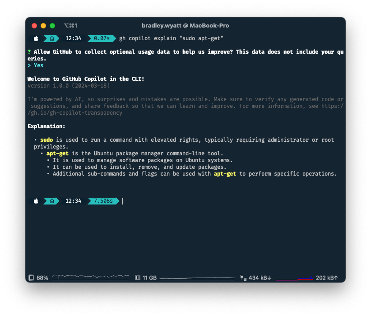This screenshot has width=371, height=316.
Task: Click the home icon in the first prompt
Action: tap(52, 38)
